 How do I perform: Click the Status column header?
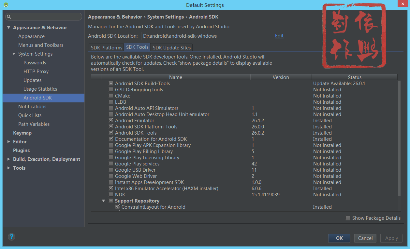[355, 77]
